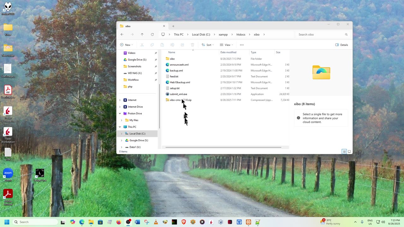Select the xibo tab
Image resolution: width=404 pixels, height=227 pixels.
(x=143, y=26)
